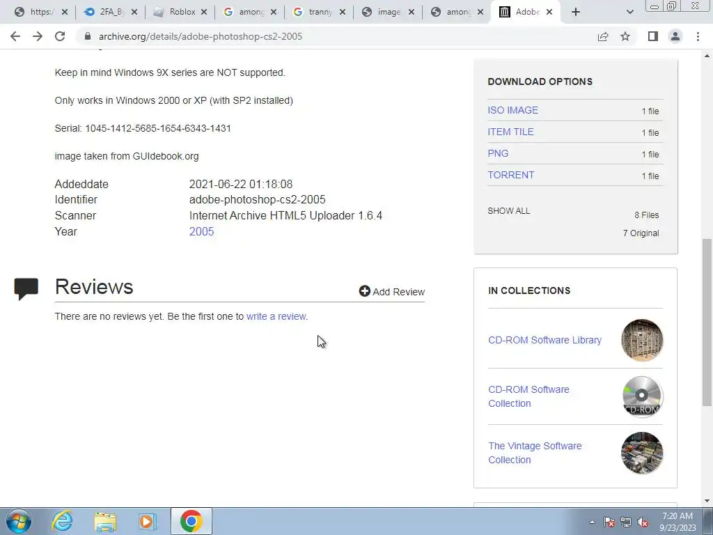Open a new tab with plus button
The image size is (713, 535).
coord(576,12)
